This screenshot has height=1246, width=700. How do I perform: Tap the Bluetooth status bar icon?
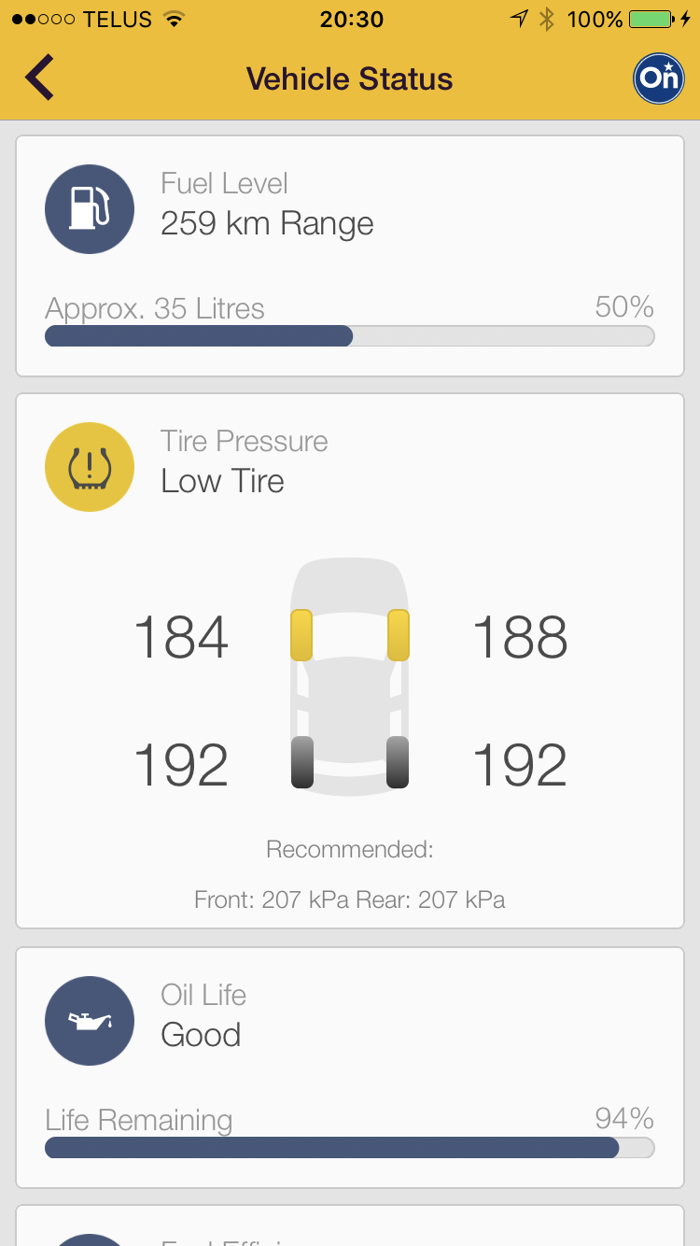tap(547, 19)
